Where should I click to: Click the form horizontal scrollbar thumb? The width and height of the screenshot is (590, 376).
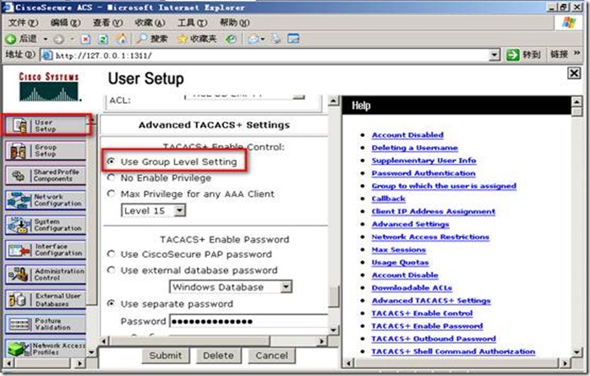click(x=189, y=341)
